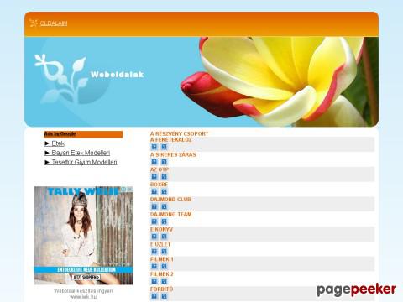Open the FILMEK 2 heading link
Viewport: 403px width, 302px height.
(x=162, y=274)
